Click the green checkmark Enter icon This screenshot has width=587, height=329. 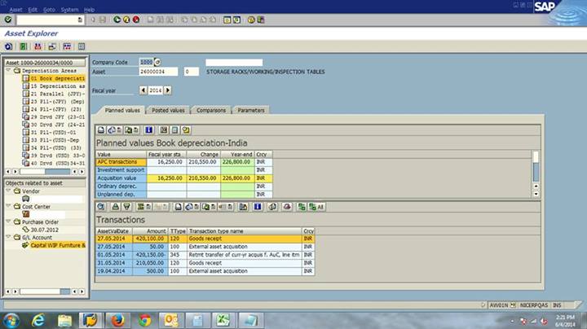(x=8, y=20)
